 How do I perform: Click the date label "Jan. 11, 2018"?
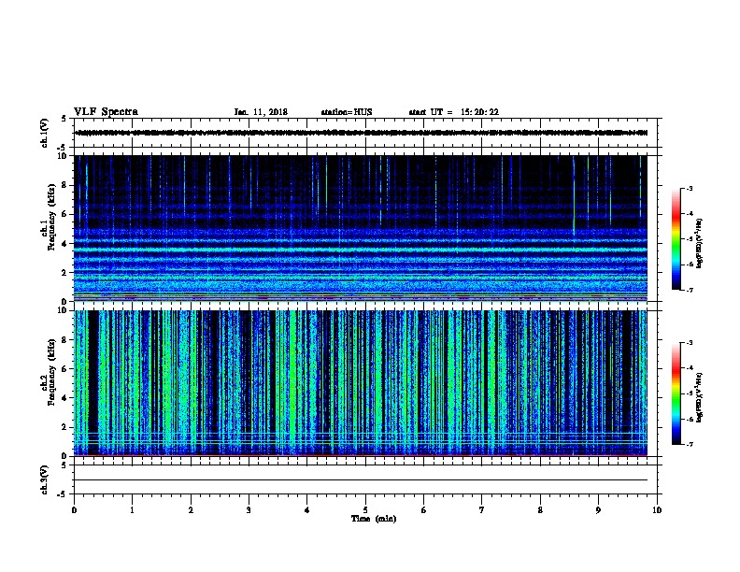pyautogui.click(x=261, y=112)
